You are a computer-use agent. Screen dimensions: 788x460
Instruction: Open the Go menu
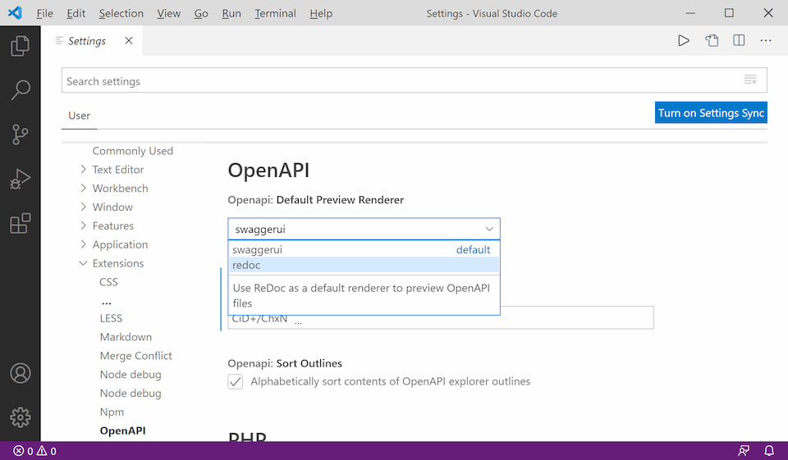[201, 14]
